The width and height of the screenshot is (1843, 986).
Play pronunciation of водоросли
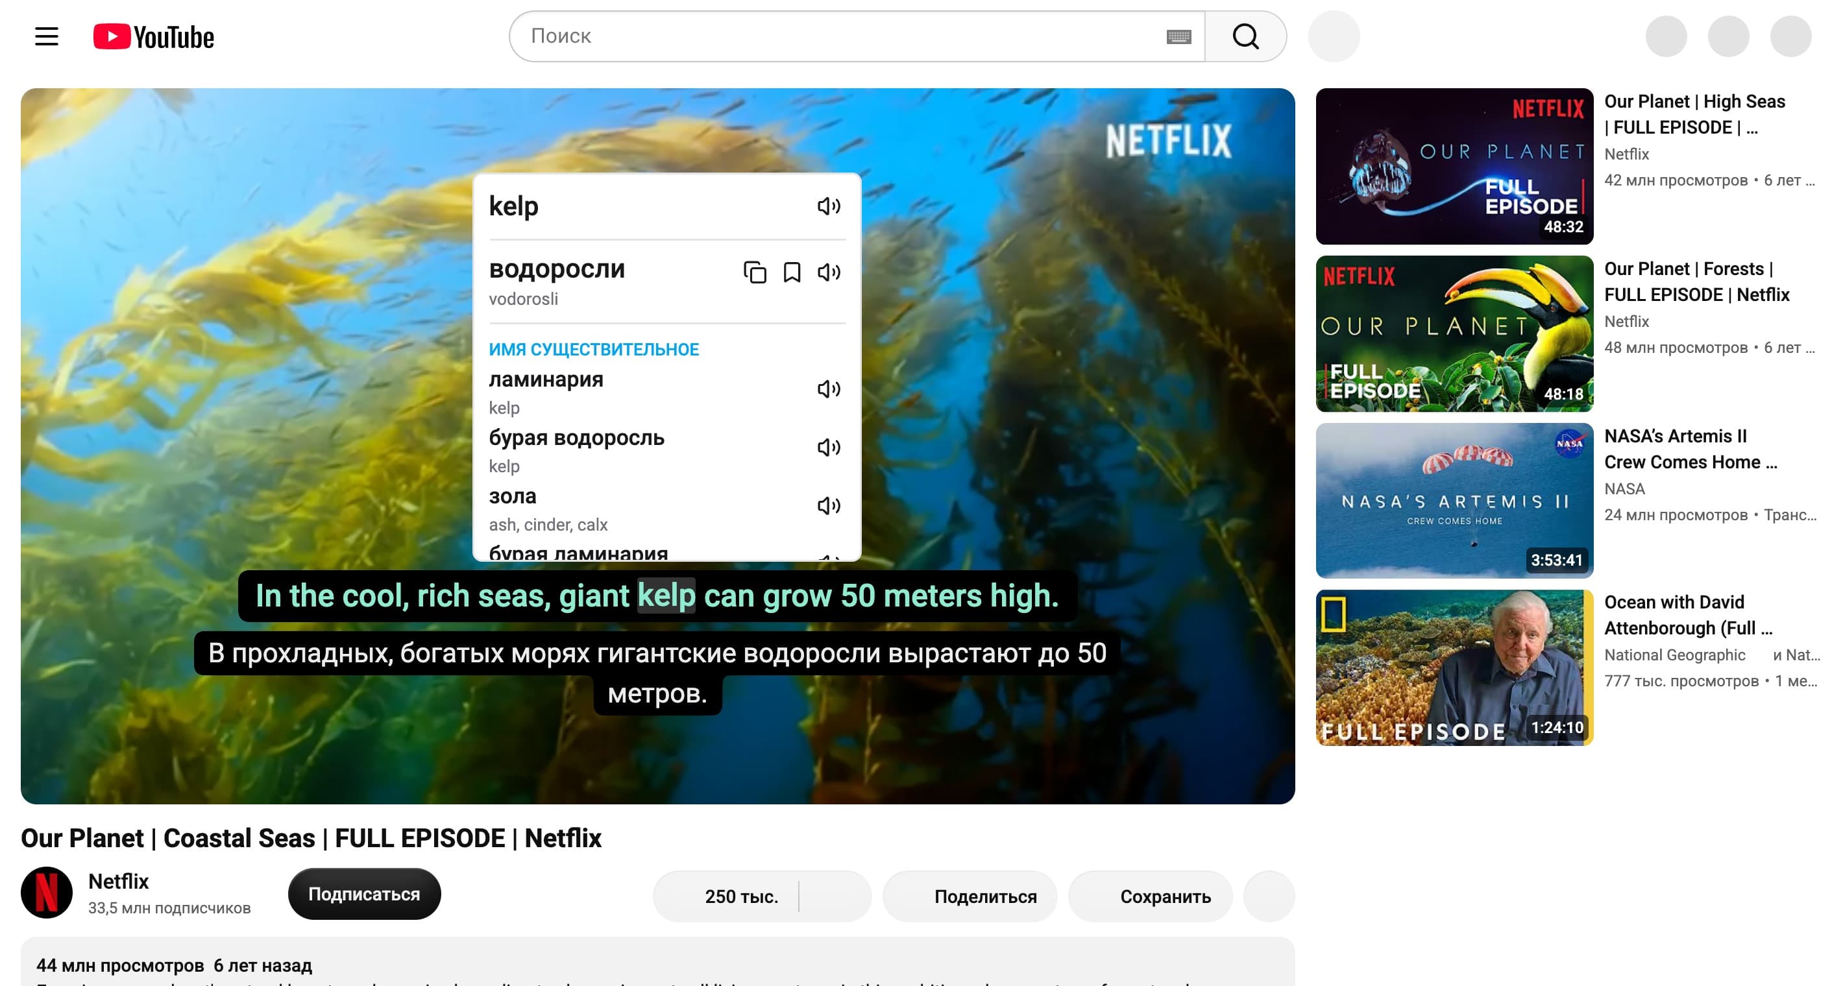[829, 272]
